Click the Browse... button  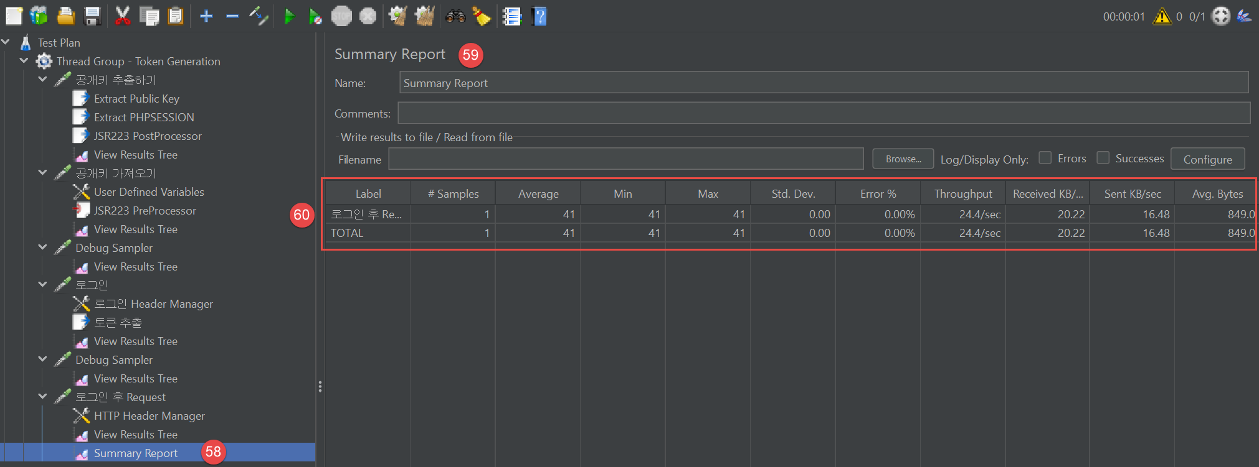[x=903, y=159]
